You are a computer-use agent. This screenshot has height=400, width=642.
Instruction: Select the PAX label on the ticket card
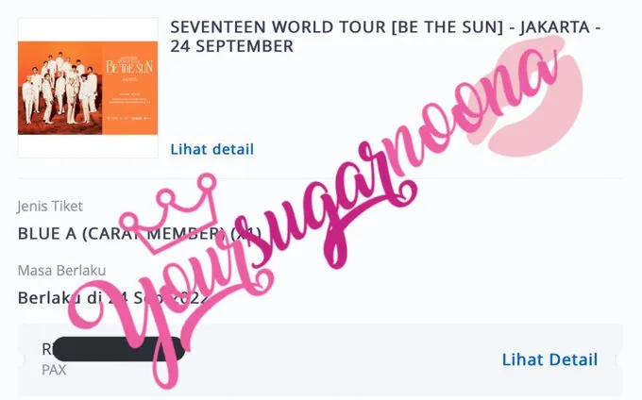pyautogui.click(x=54, y=370)
